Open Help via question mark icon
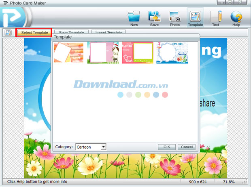Screen dimensions: 251x187 [236, 17]
